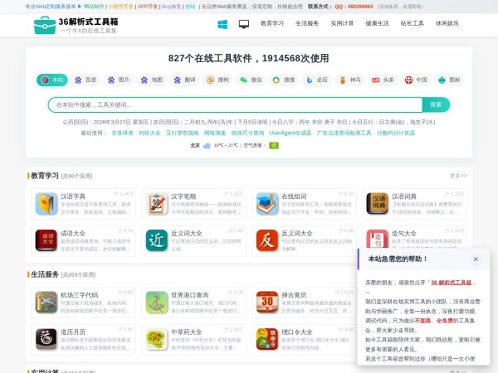Open the 中草药大全 tool icon

[x=157, y=339]
